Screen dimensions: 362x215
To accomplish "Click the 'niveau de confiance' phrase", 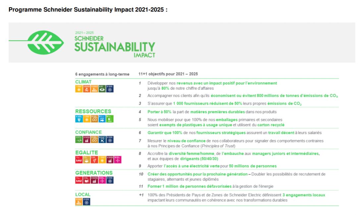I will (x=186, y=141).
